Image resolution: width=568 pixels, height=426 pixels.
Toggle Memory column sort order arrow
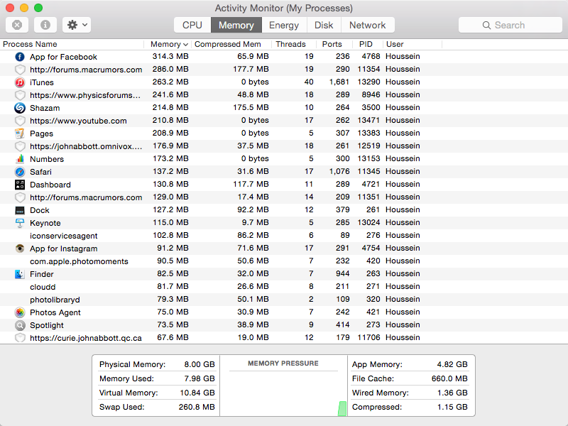185,45
